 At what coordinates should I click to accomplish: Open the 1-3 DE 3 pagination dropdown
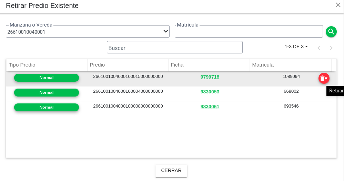click(x=296, y=47)
